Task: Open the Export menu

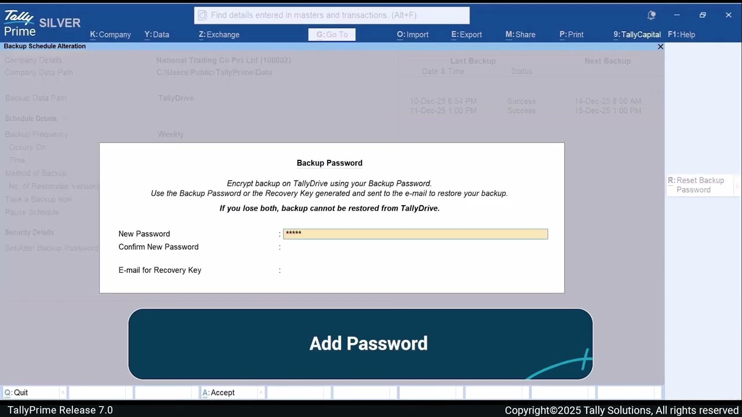Action: point(466,35)
